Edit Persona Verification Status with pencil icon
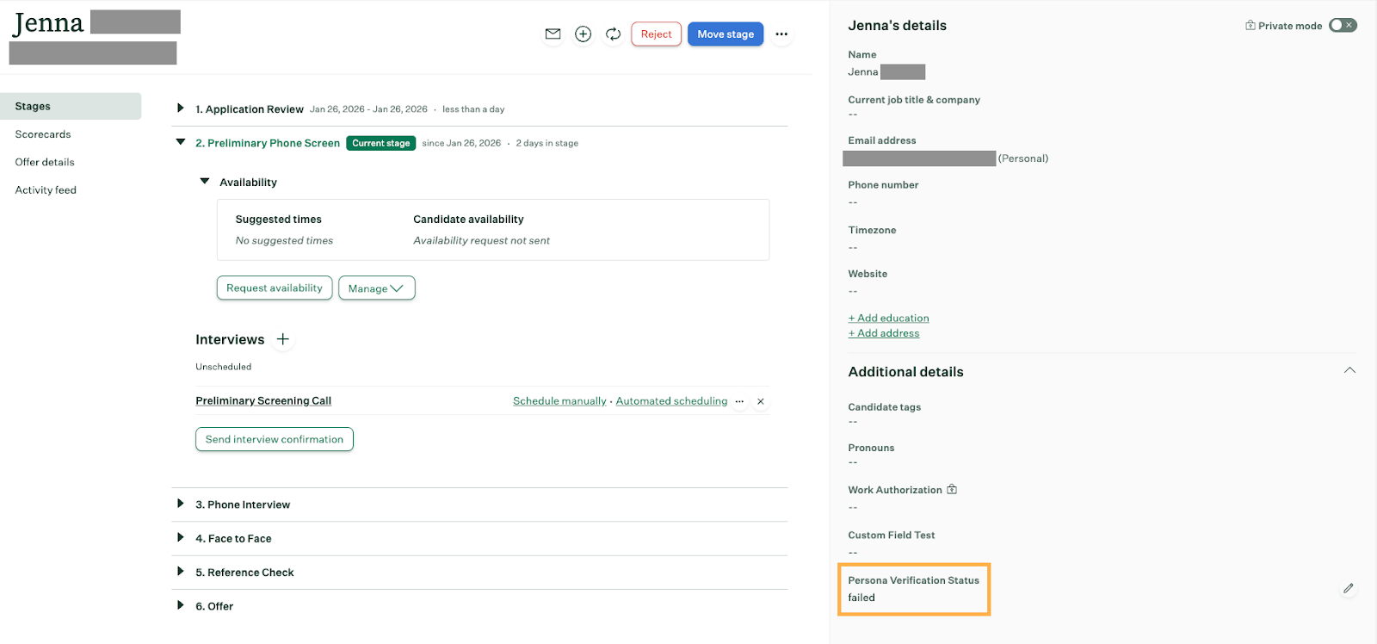1377x644 pixels. pyautogui.click(x=1348, y=589)
